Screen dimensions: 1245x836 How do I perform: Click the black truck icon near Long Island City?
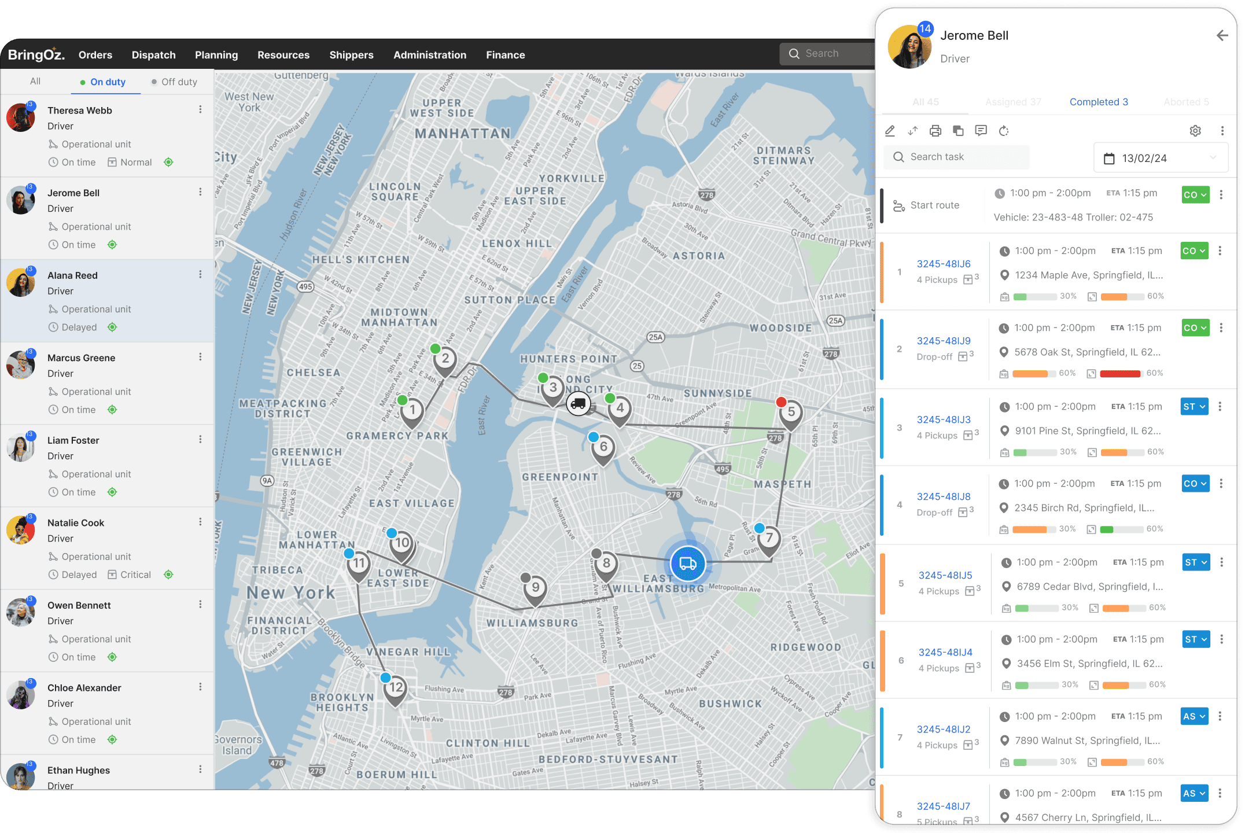578,403
